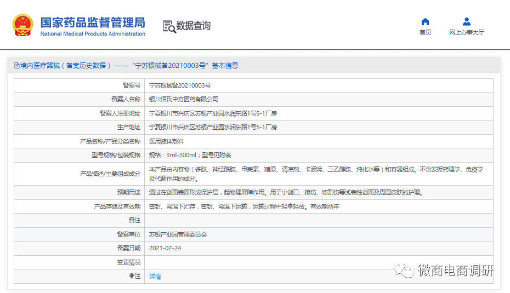This screenshot has height=293, width=510.
Task: Click the 数据查询 title text
Action: [193, 26]
